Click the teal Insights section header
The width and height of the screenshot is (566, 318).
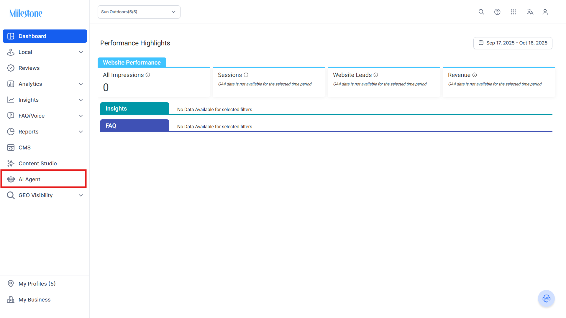tap(134, 108)
